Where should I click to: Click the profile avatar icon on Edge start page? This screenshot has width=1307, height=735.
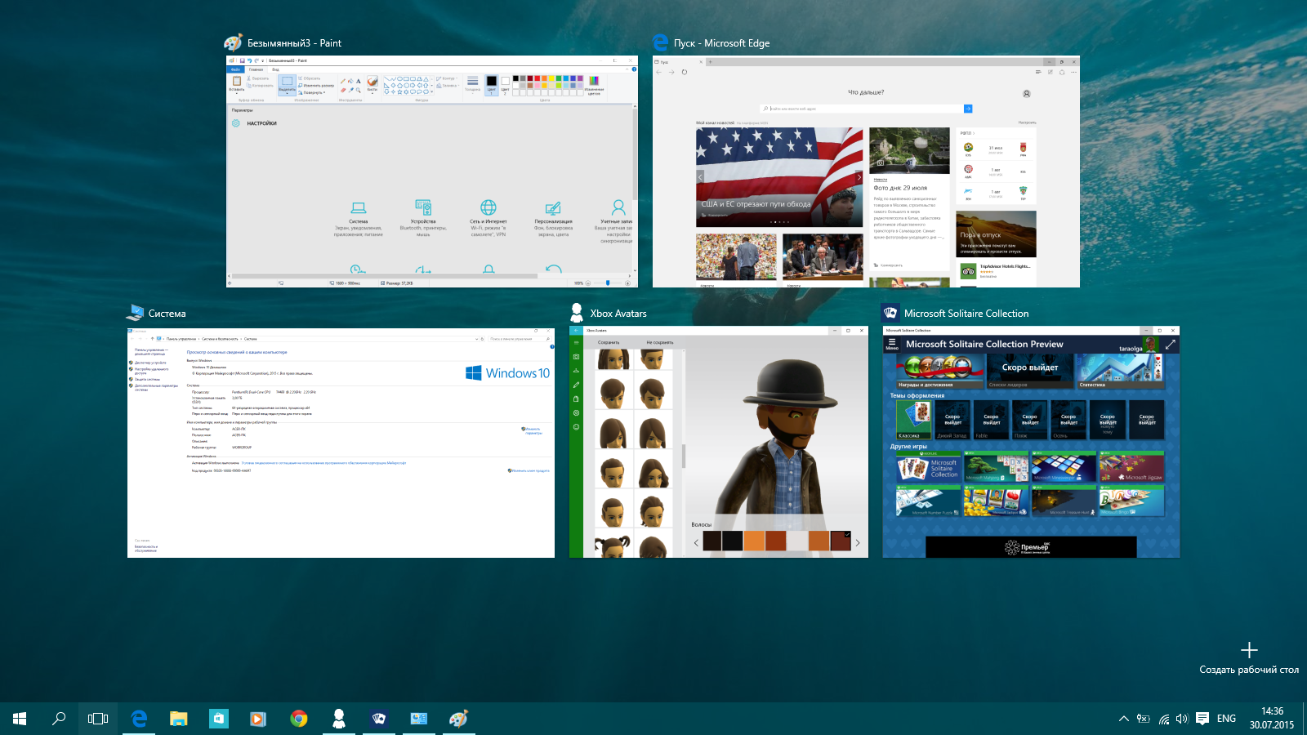(1027, 94)
